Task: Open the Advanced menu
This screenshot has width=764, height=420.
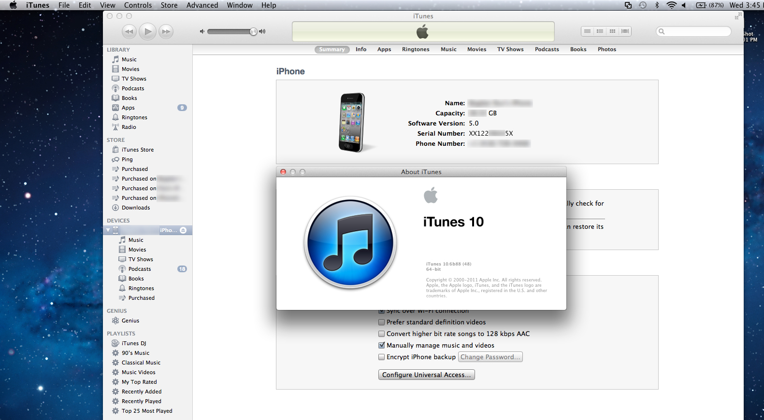Action: [x=202, y=5]
